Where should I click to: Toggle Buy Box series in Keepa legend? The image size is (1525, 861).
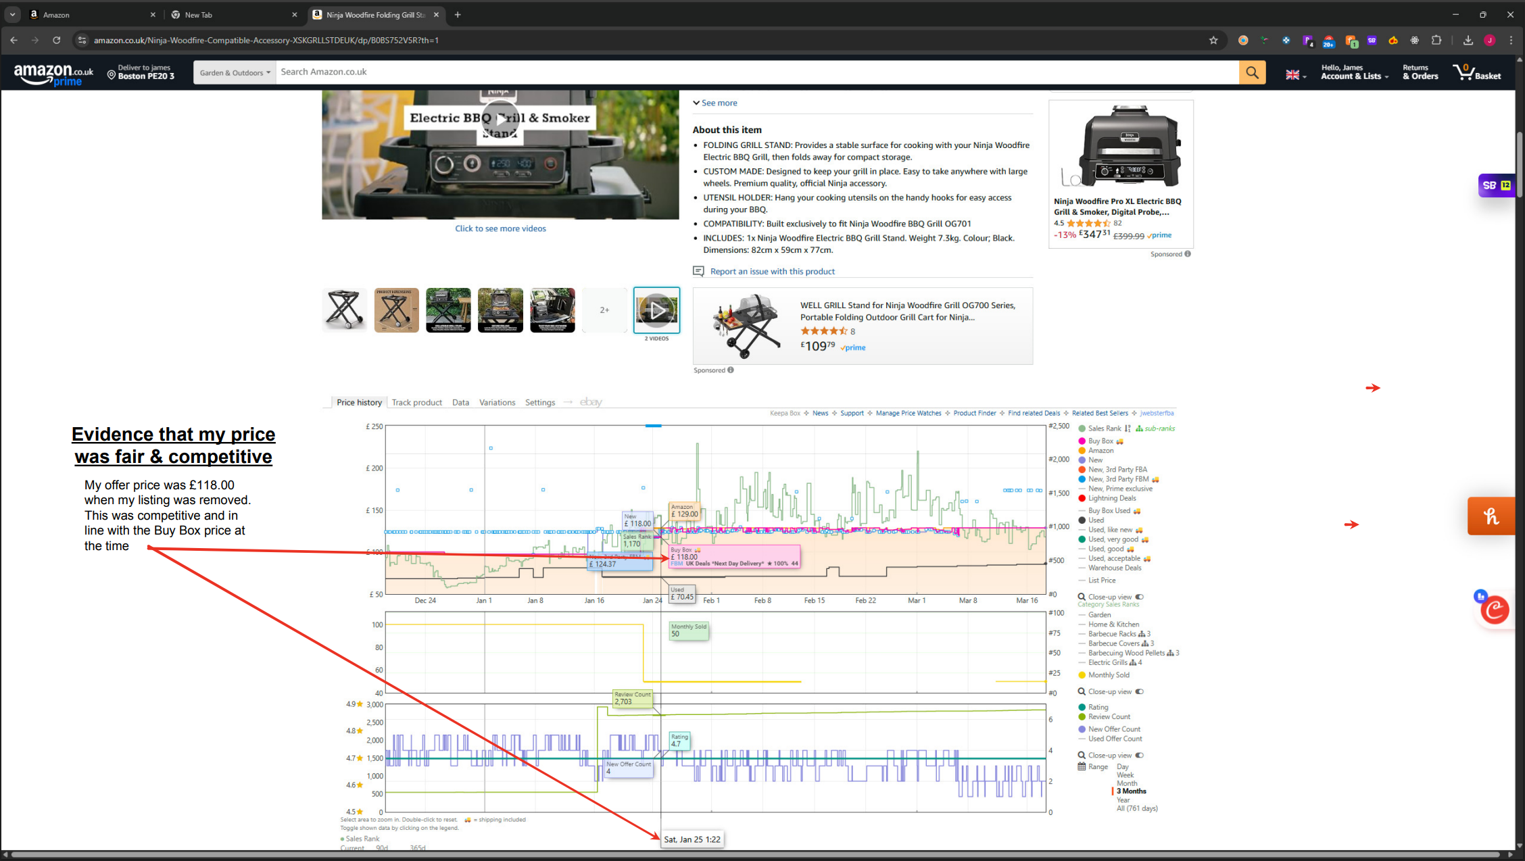point(1100,441)
